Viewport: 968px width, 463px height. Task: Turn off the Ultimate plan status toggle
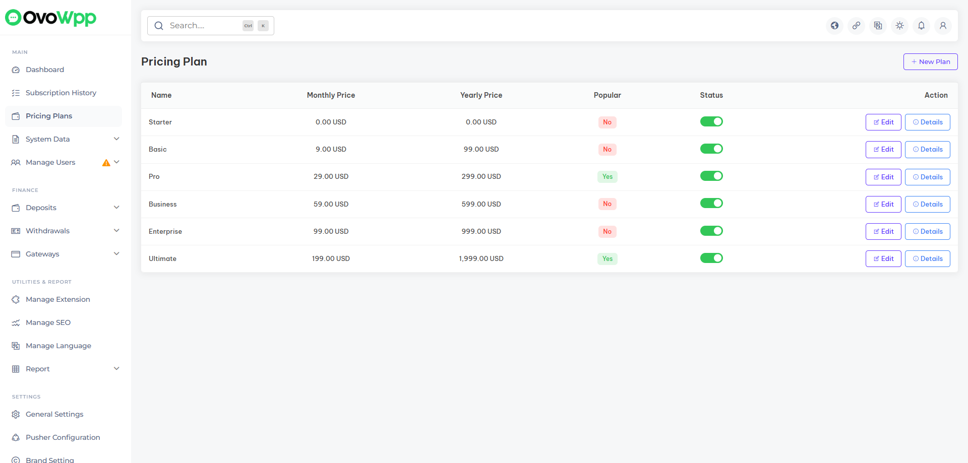coord(711,258)
